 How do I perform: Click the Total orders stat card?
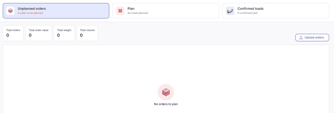pos(13,33)
